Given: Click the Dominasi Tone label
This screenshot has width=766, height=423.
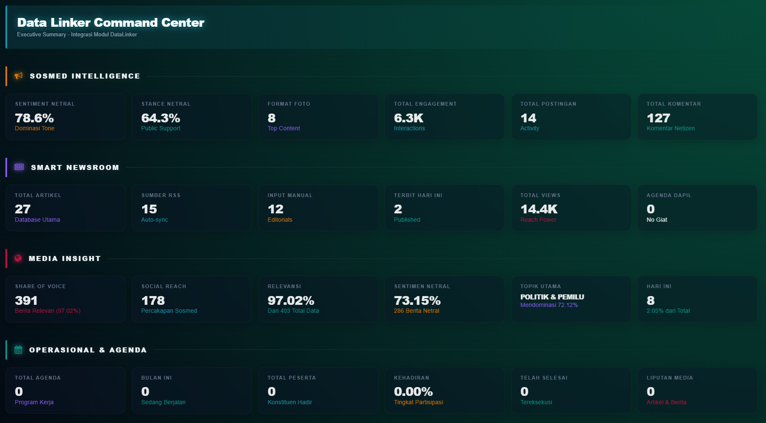Looking at the screenshot, I should tap(35, 129).
